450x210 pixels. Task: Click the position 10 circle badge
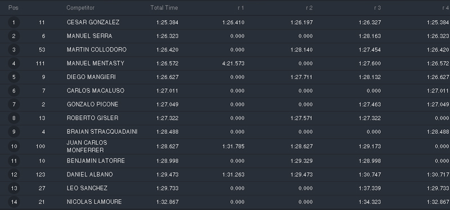pos(13,147)
